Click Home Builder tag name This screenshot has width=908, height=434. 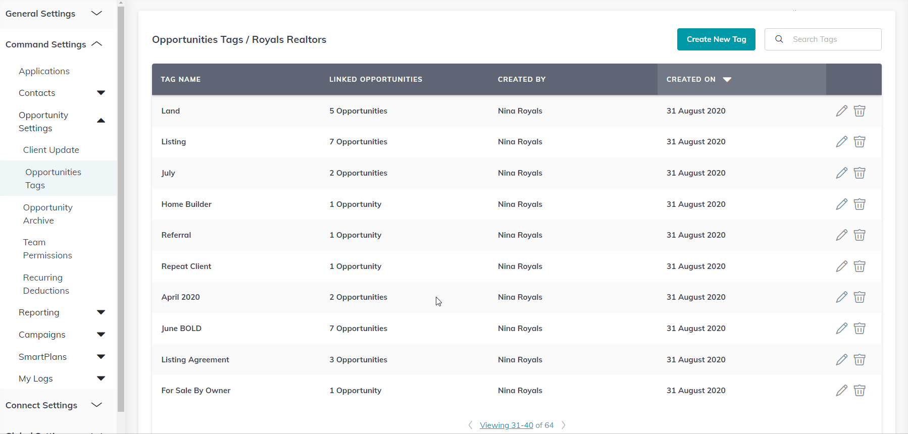click(186, 204)
